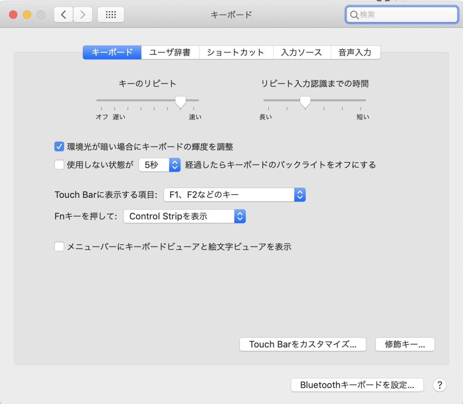
Task: Click Bluetoothキーボードを設定 button
Action: click(x=357, y=385)
